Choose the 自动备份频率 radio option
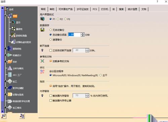168x122 pixels. (50, 35)
